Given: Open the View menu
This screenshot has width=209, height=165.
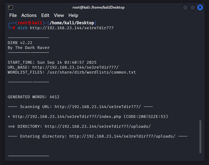Looking at the screenshot, I should click(59, 15).
